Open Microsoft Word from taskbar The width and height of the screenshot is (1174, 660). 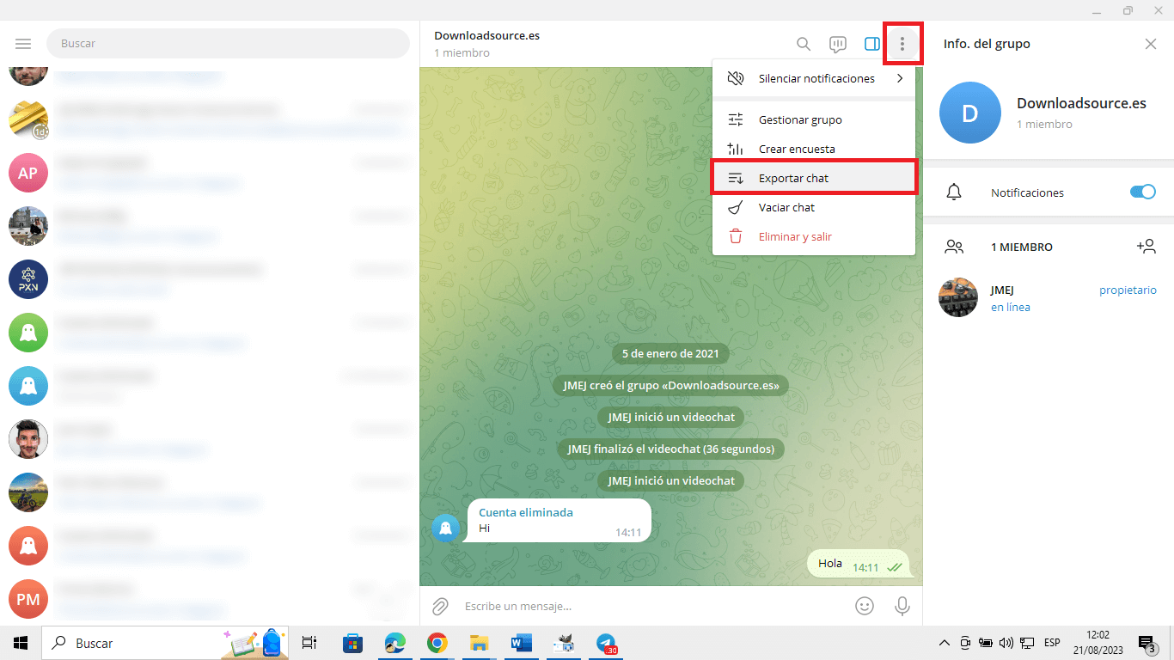click(x=522, y=643)
